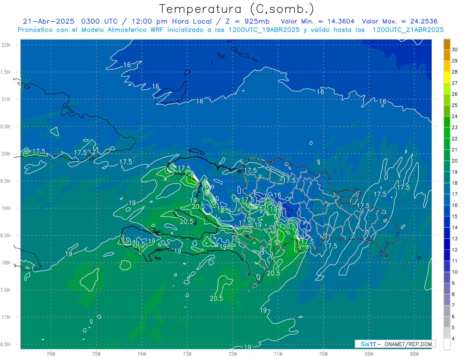Click the SisTT ONAMET/REP.DOM. logo box
This screenshot has width=465, height=359.
[x=395, y=344]
